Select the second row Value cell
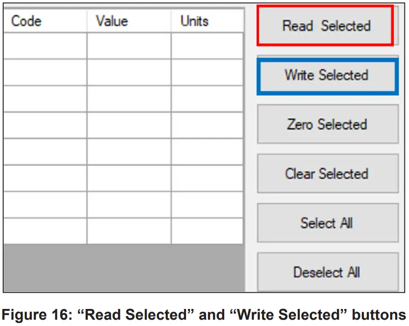Viewport: 409px width, 326px height. tap(129, 72)
